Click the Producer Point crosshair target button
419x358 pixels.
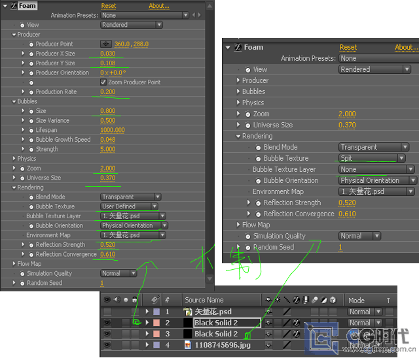coord(105,44)
